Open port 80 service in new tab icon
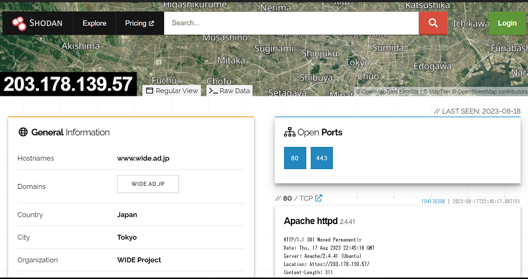Viewport: 528px width, 279px height. pyautogui.click(x=319, y=198)
